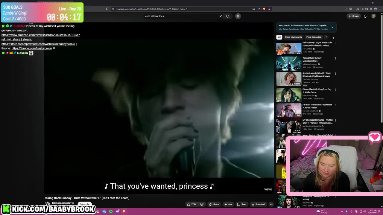Click the video player frame
Screen dimensions: 383x215
point(159,108)
